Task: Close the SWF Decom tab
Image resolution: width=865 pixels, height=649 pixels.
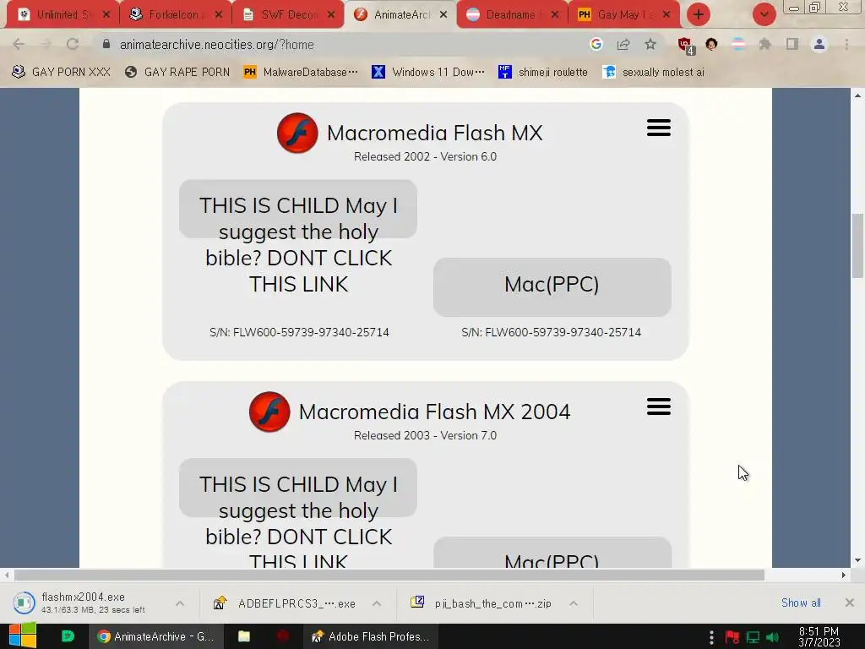Action: pyautogui.click(x=331, y=15)
